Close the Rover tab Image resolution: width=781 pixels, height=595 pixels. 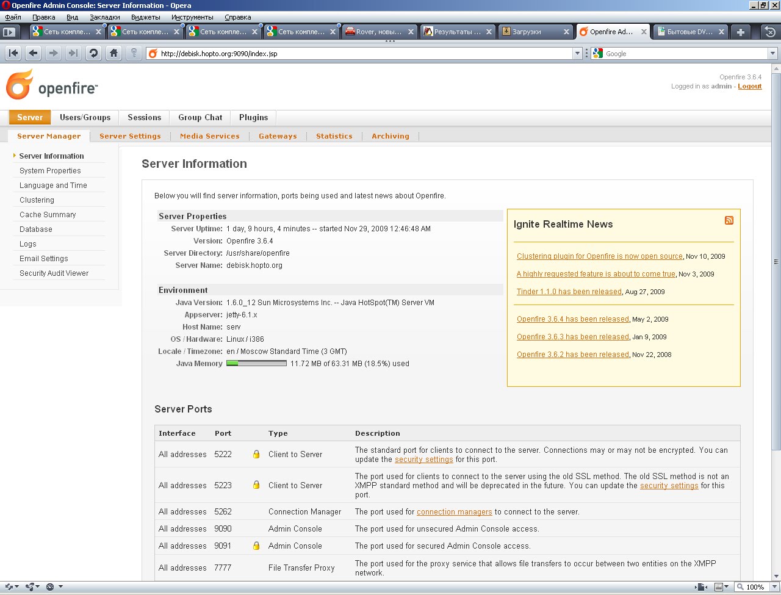tap(411, 32)
